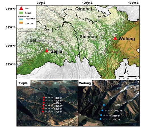Click the Wolong photo panel title
The image size is (141, 128).
pos(85,83)
